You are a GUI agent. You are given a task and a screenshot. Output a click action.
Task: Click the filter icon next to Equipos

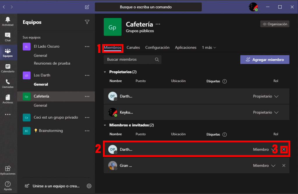[x=87, y=22]
